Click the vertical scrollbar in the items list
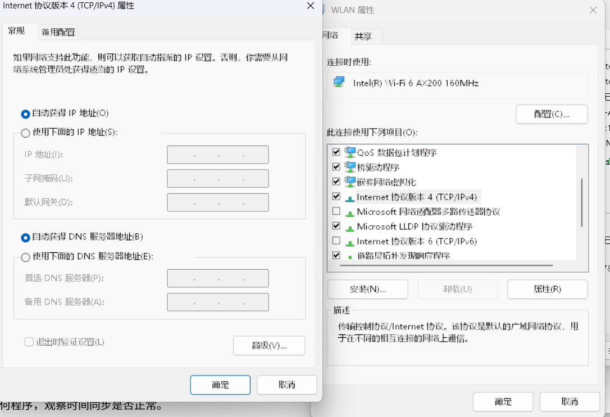The width and height of the screenshot is (610, 417). pos(581,202)
